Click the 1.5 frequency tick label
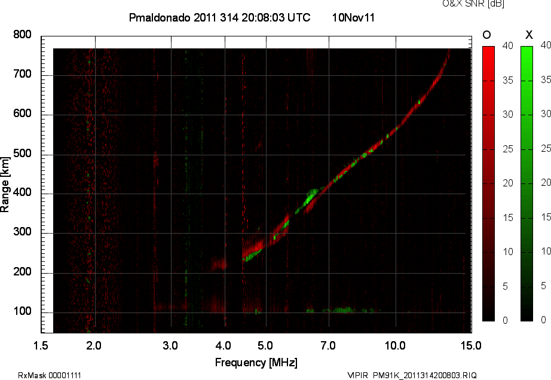551x380 pixels. click(x=41, y=345)
